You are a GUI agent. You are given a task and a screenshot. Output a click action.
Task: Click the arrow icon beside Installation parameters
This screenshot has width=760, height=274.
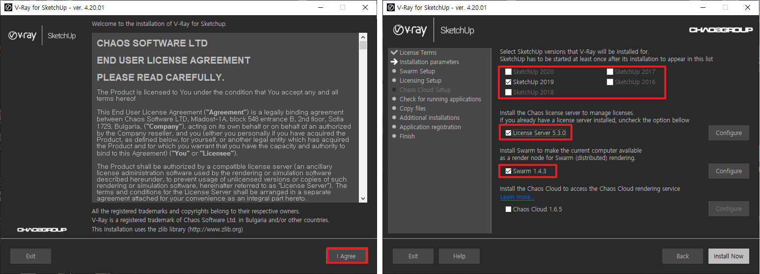tap(394, 62)
